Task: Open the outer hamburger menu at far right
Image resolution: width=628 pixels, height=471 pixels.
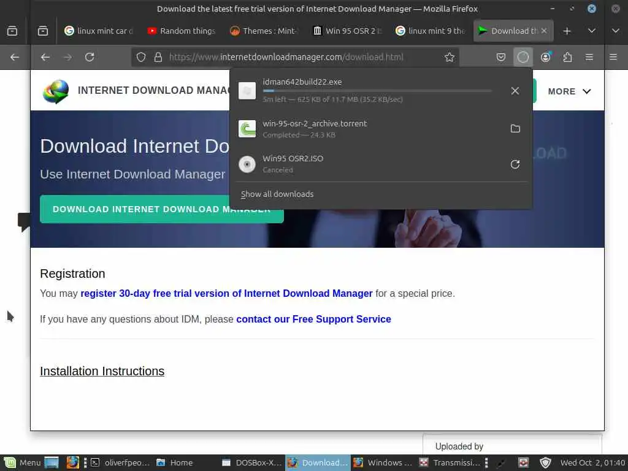Action: click(613, 57)
